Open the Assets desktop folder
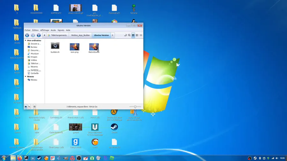This screenshot has height=161, width=287. (x=17, y=39)
